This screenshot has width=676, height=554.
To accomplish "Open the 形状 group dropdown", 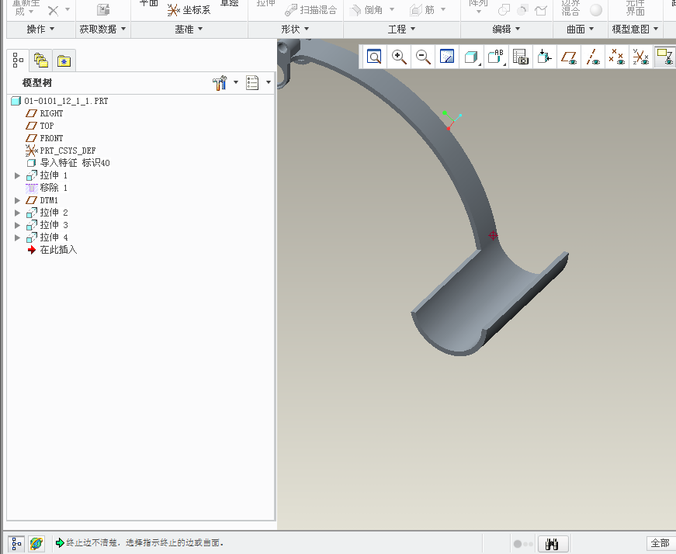I will (296, 29).
